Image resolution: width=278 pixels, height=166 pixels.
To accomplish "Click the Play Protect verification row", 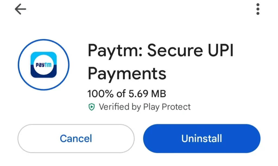I will click(x=139, y=107).
